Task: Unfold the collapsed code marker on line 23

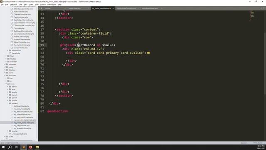Action: 148,53
